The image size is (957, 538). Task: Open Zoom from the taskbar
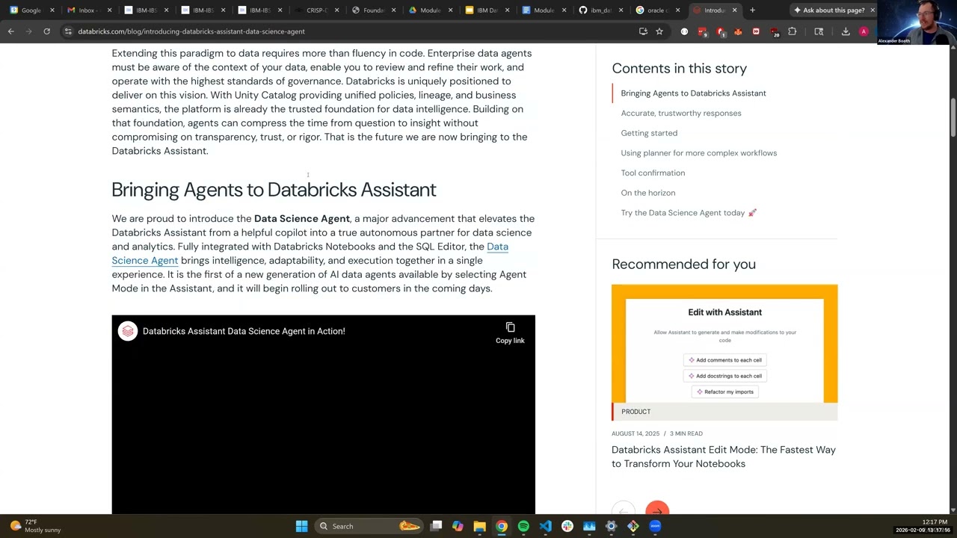click(x=655, y=526)
